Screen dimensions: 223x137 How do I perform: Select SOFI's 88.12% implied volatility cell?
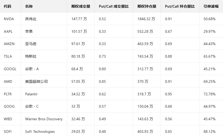(x=209, y=131)
